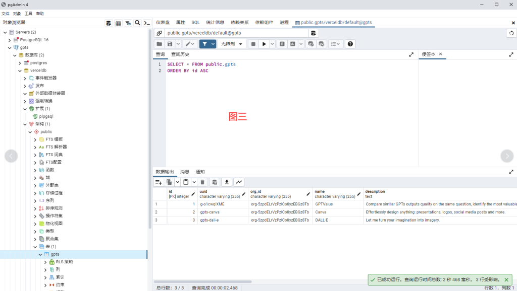Viewport: 517px width, 291px height.
Task: Open the 查询历史 tab
Action: click(180, 54)
